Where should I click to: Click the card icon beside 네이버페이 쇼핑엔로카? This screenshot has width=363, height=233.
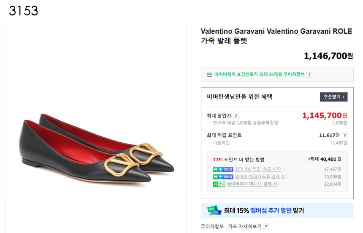tap(209, 75)
